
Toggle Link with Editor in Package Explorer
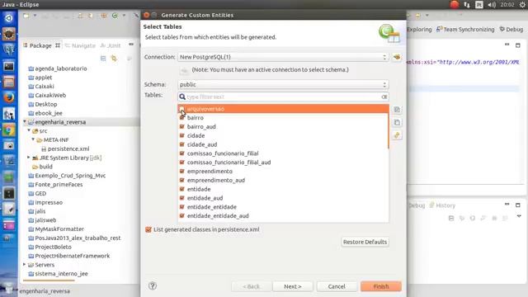tap(114, 59)
